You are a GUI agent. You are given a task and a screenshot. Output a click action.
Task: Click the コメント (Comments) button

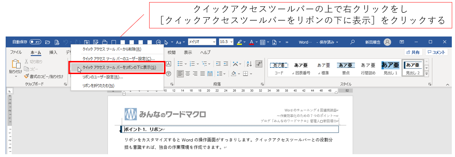[436, 52]
